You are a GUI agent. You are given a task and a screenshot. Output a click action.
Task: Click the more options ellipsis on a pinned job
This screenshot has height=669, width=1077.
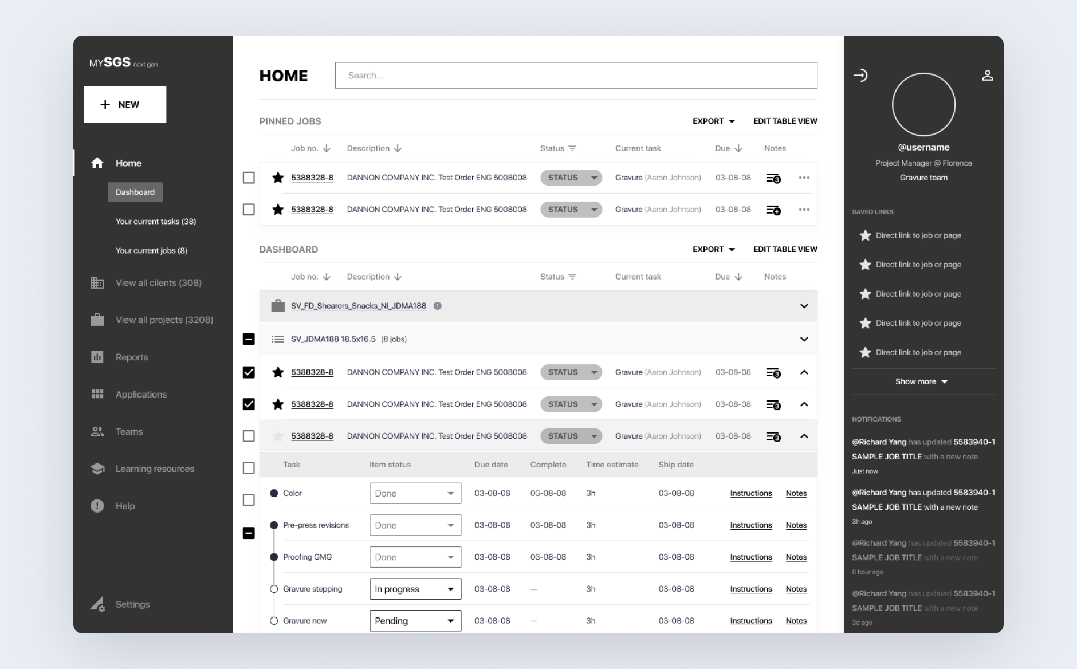[x=804, y=178]
